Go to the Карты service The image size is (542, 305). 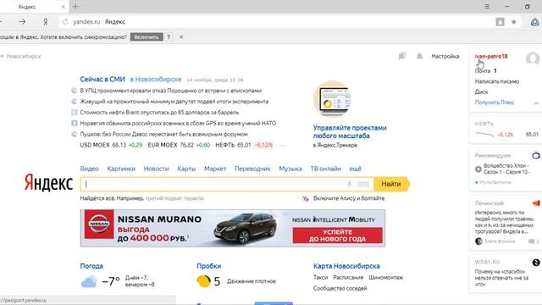[186, 169]
